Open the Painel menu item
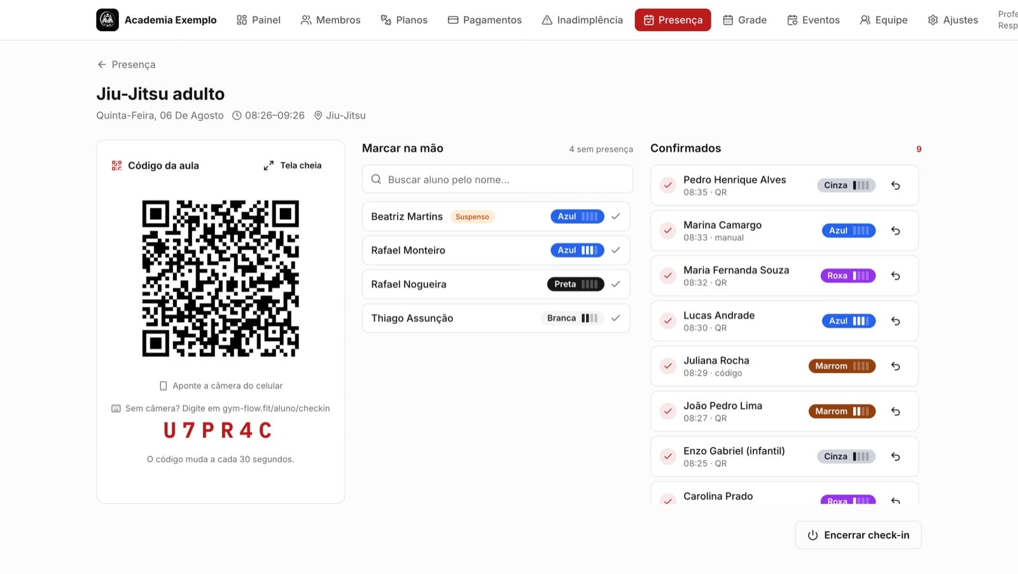1018x574 pixels. point(258,20)
